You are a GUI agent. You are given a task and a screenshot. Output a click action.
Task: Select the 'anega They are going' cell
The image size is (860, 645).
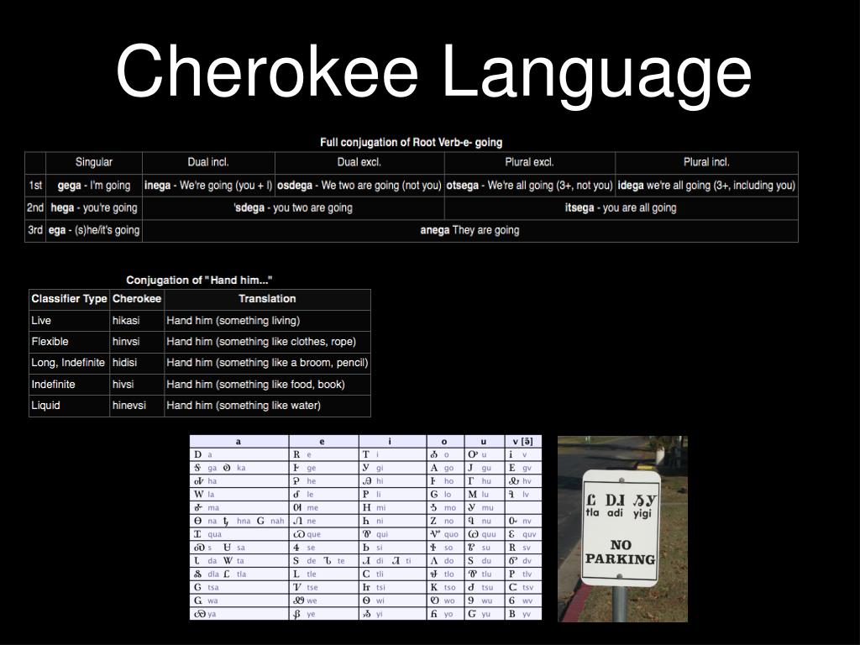click(470, 230)
